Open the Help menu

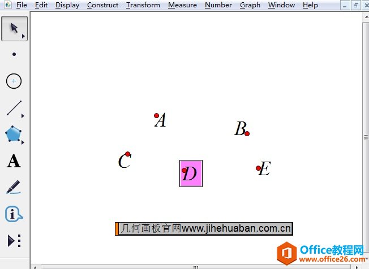click(310, 5)
